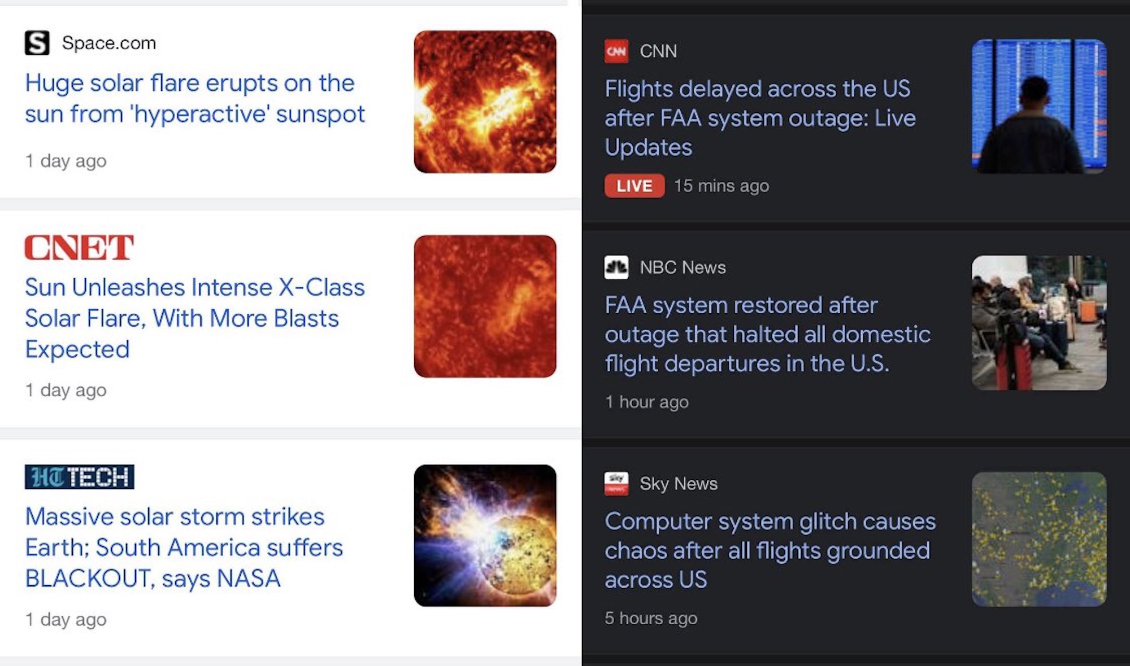This screenshot has height=666, width=1130.
Task: Click the Sky News source icon
Action: coord(616,484)
